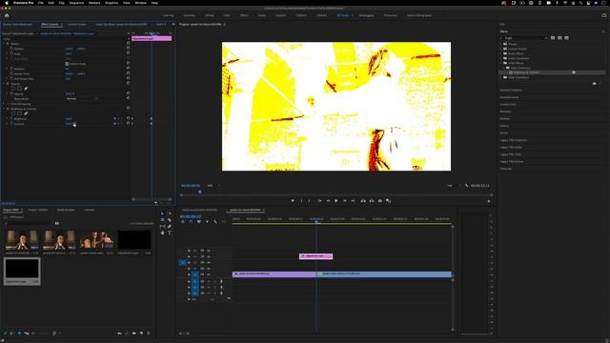Click the Brightness value field
Image resolution: width=610 pixels, height=343 pixels.
tap(69, 118)
